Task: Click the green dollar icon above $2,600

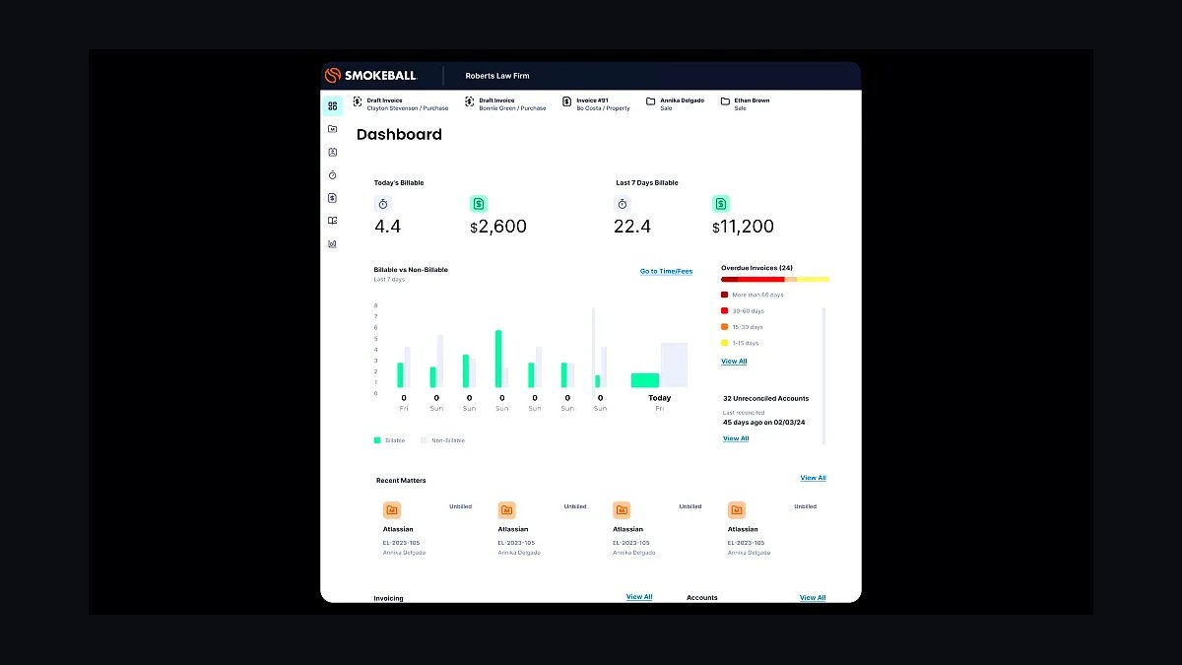Action: (x=479, y=204)
